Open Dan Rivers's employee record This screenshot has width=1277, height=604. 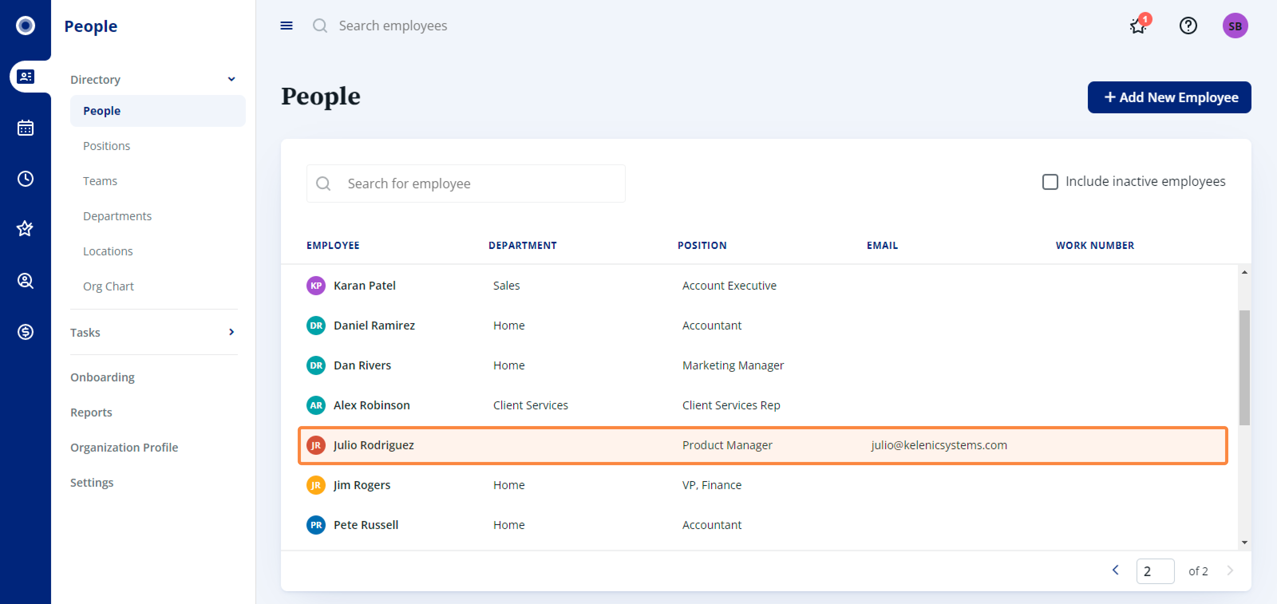tap(362, 365)
